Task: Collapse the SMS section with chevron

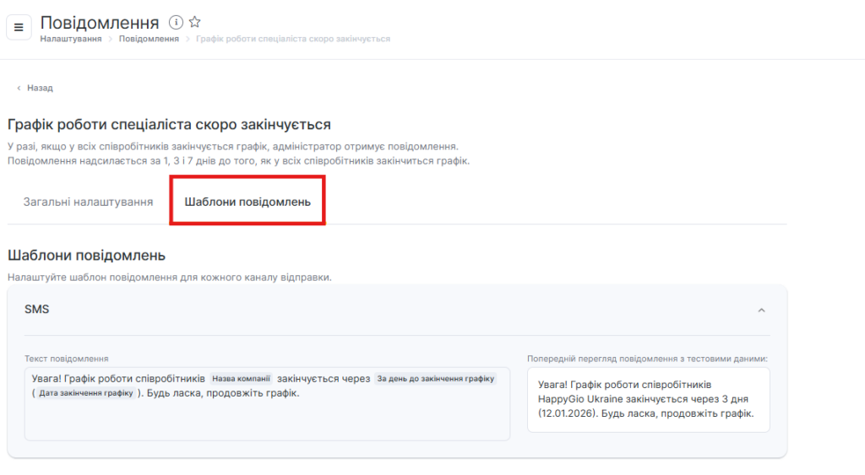Action: (x=761, y=310)
